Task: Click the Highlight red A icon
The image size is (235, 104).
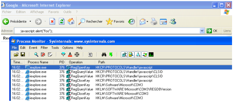Action: [70, 54]
